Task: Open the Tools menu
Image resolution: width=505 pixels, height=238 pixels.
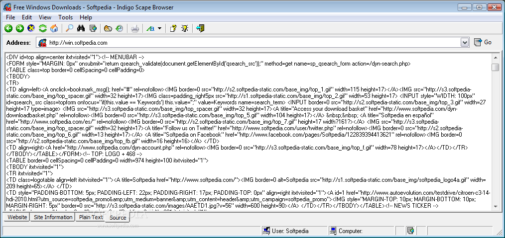Action: [65, 17]
